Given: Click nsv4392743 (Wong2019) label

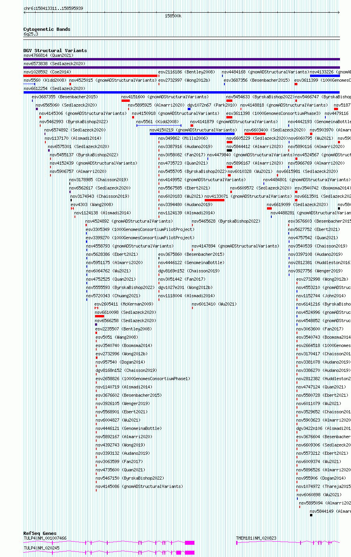Looking at the screenshot, I should point(120,445).
